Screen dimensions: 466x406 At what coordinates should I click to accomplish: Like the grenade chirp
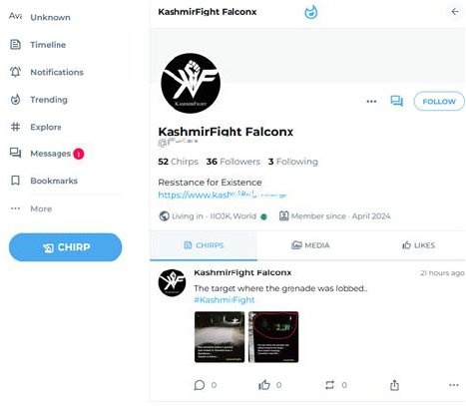(264, 385)
